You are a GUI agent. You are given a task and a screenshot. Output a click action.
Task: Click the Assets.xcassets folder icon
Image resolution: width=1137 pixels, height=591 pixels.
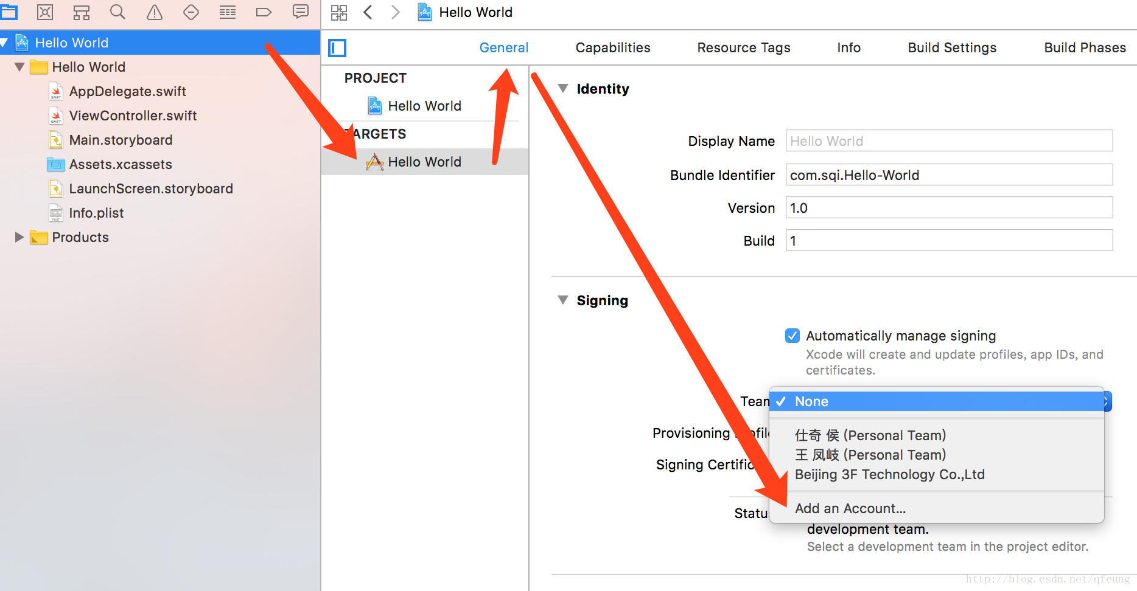point(56,164)
